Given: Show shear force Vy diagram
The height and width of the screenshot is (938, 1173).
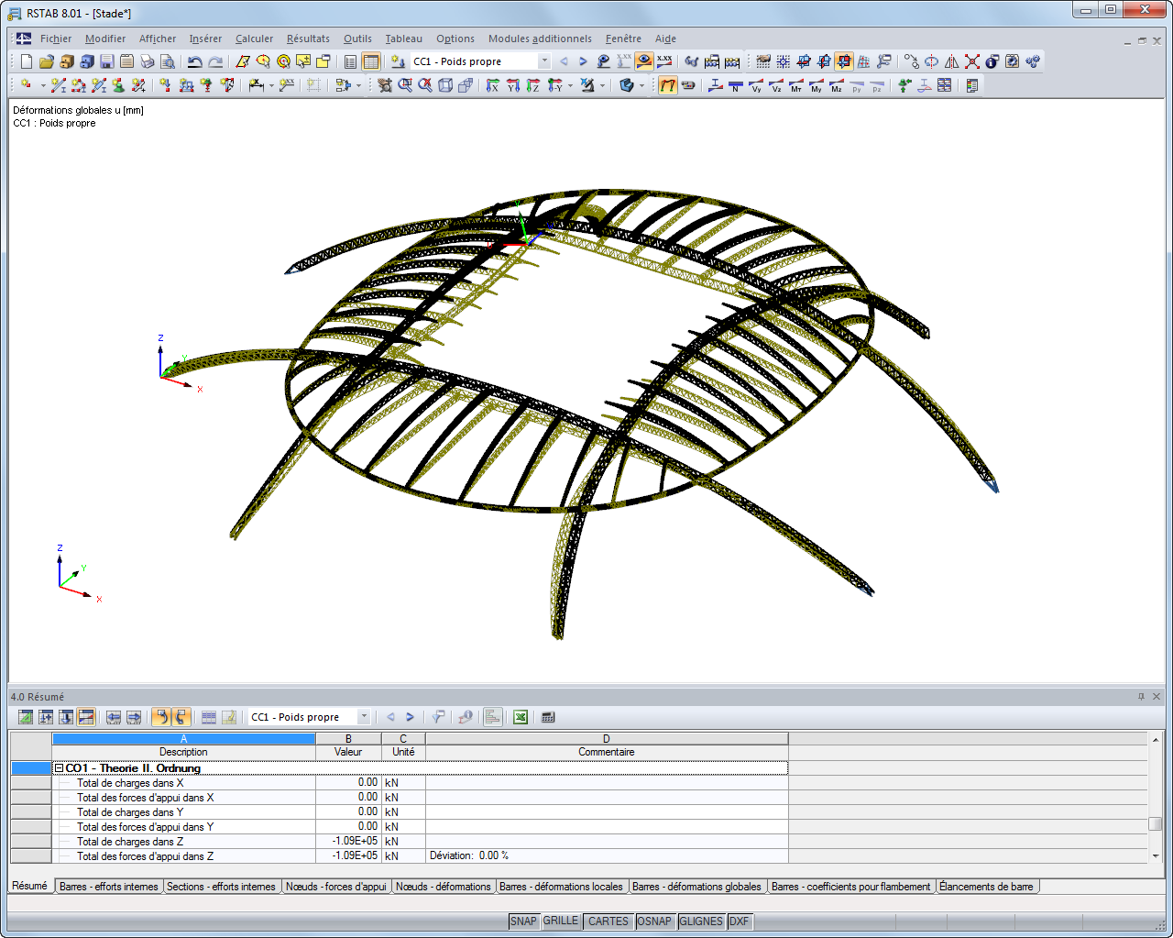Looking at the screenshot, I should (755, 85).
